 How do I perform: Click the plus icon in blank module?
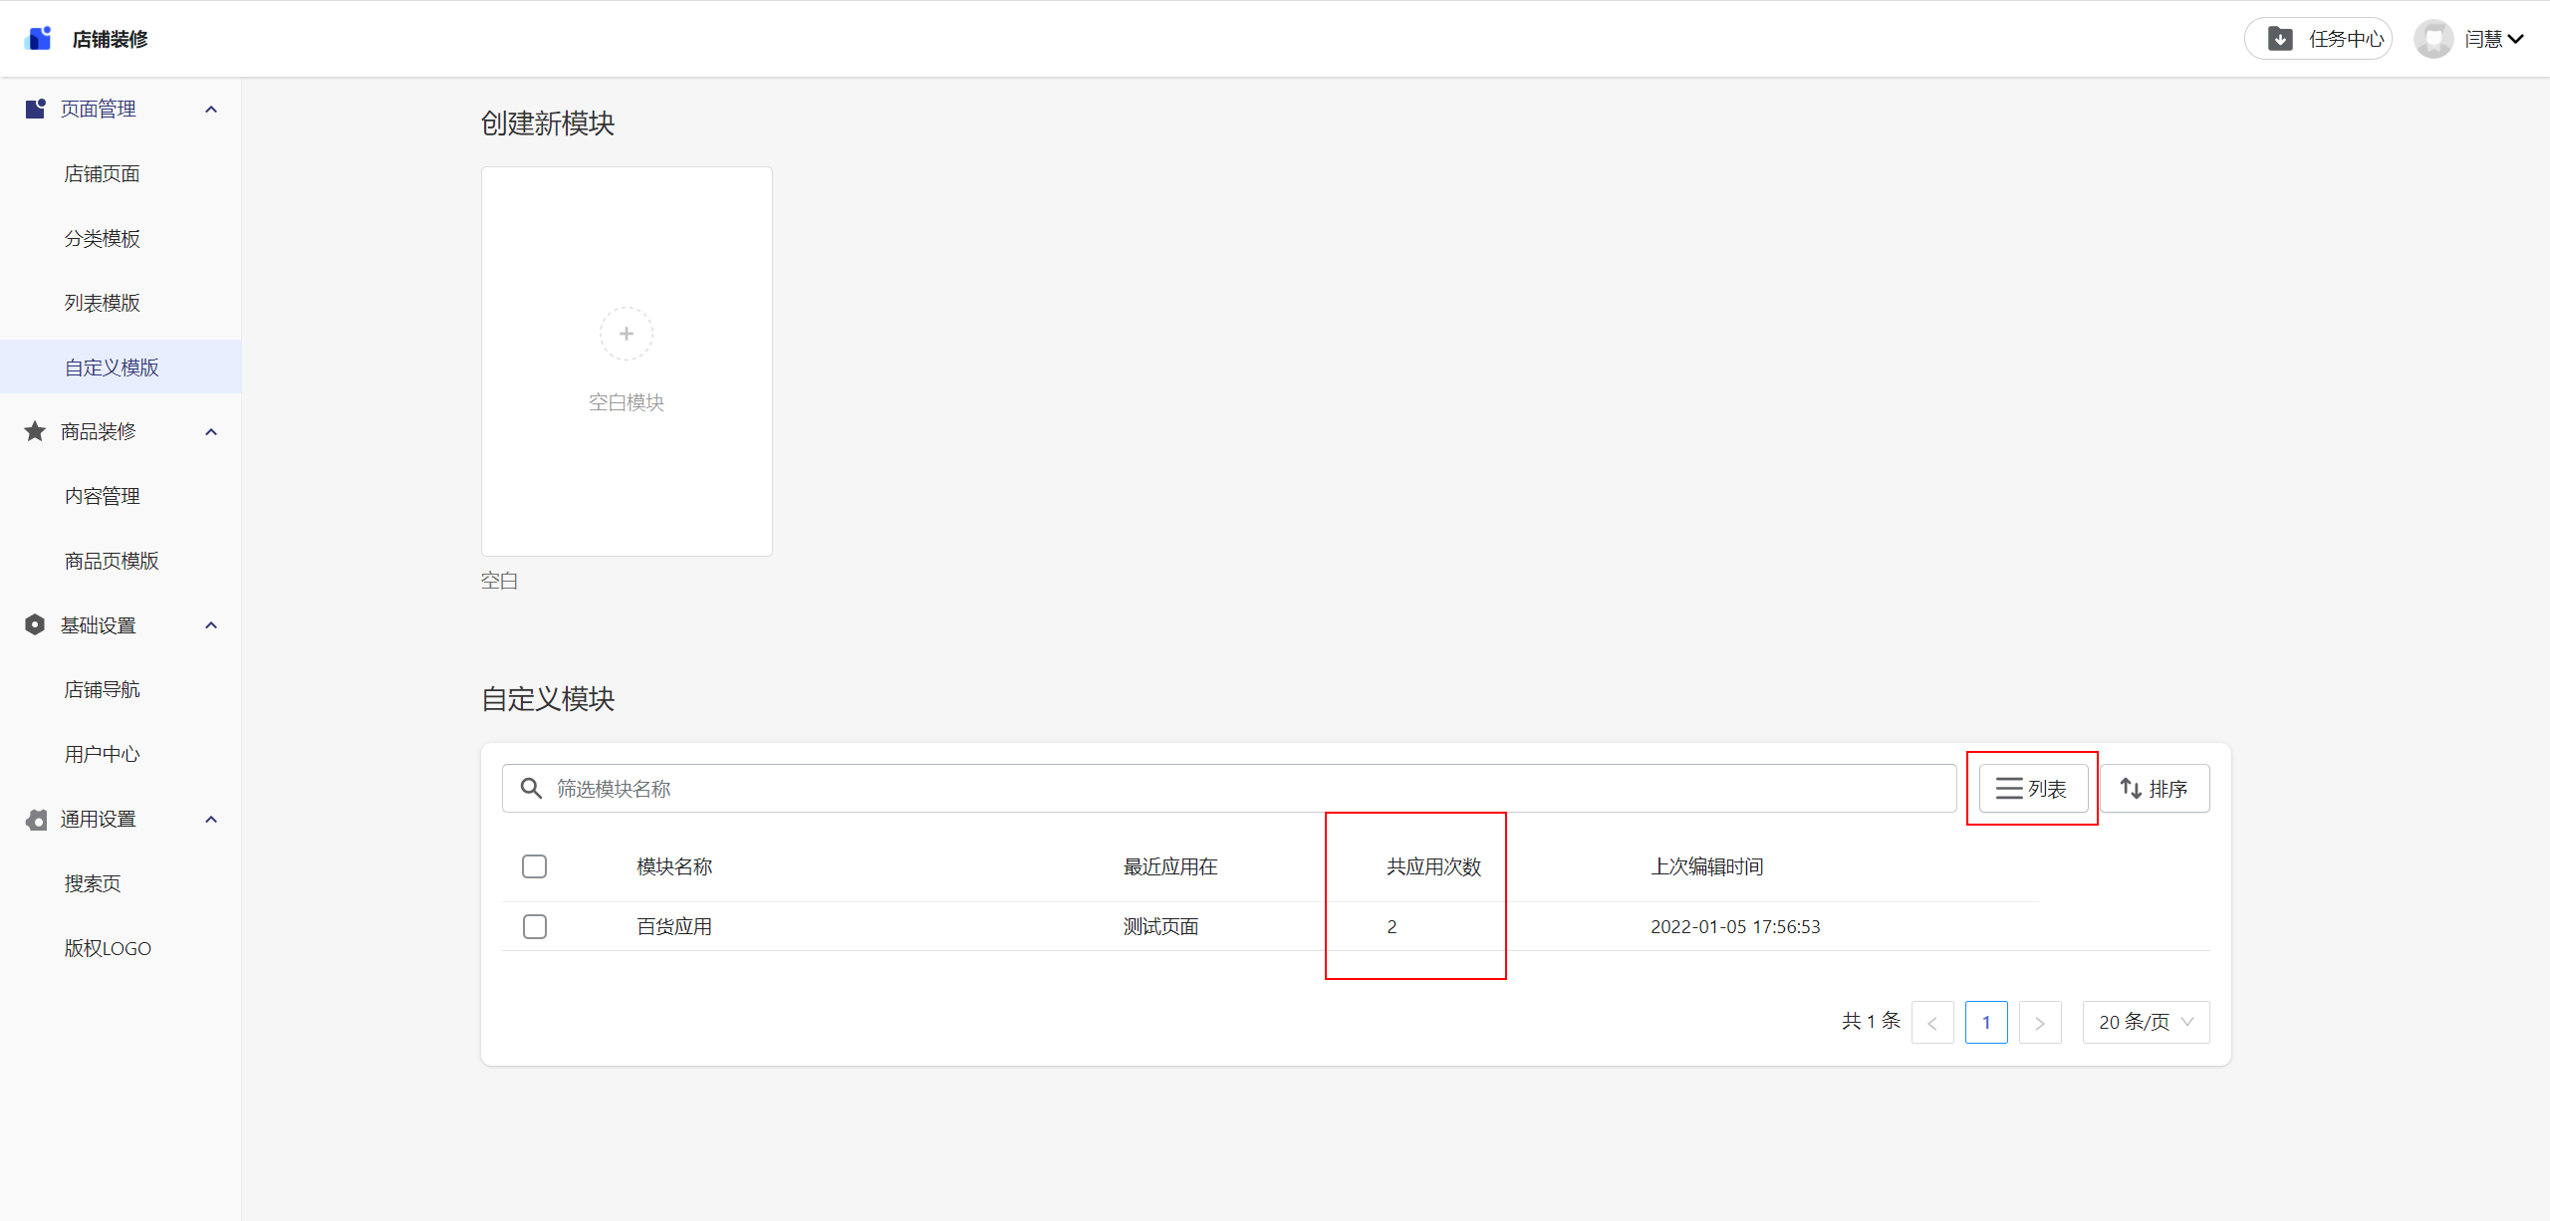(627, 334)
